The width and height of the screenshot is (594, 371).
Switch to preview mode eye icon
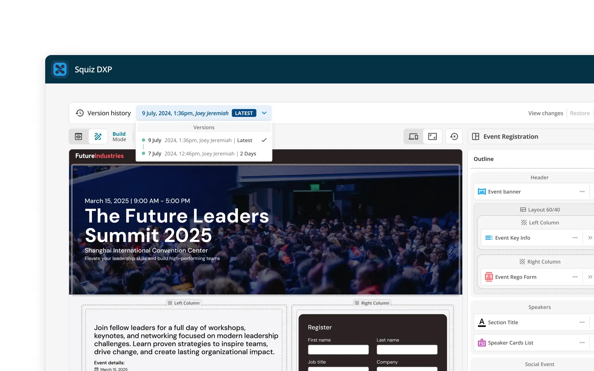tap(79, 136)
